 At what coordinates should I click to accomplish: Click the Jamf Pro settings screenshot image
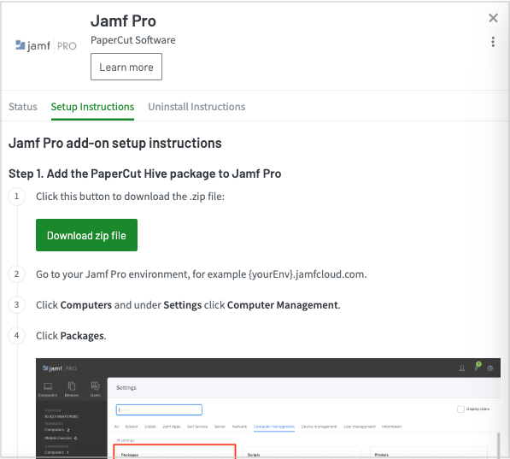(x=268, y=409)
